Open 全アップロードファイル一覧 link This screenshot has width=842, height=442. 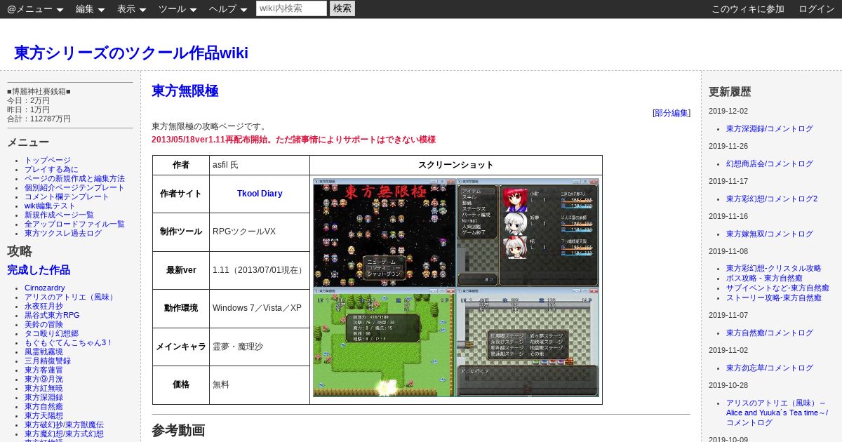point(74,225)
